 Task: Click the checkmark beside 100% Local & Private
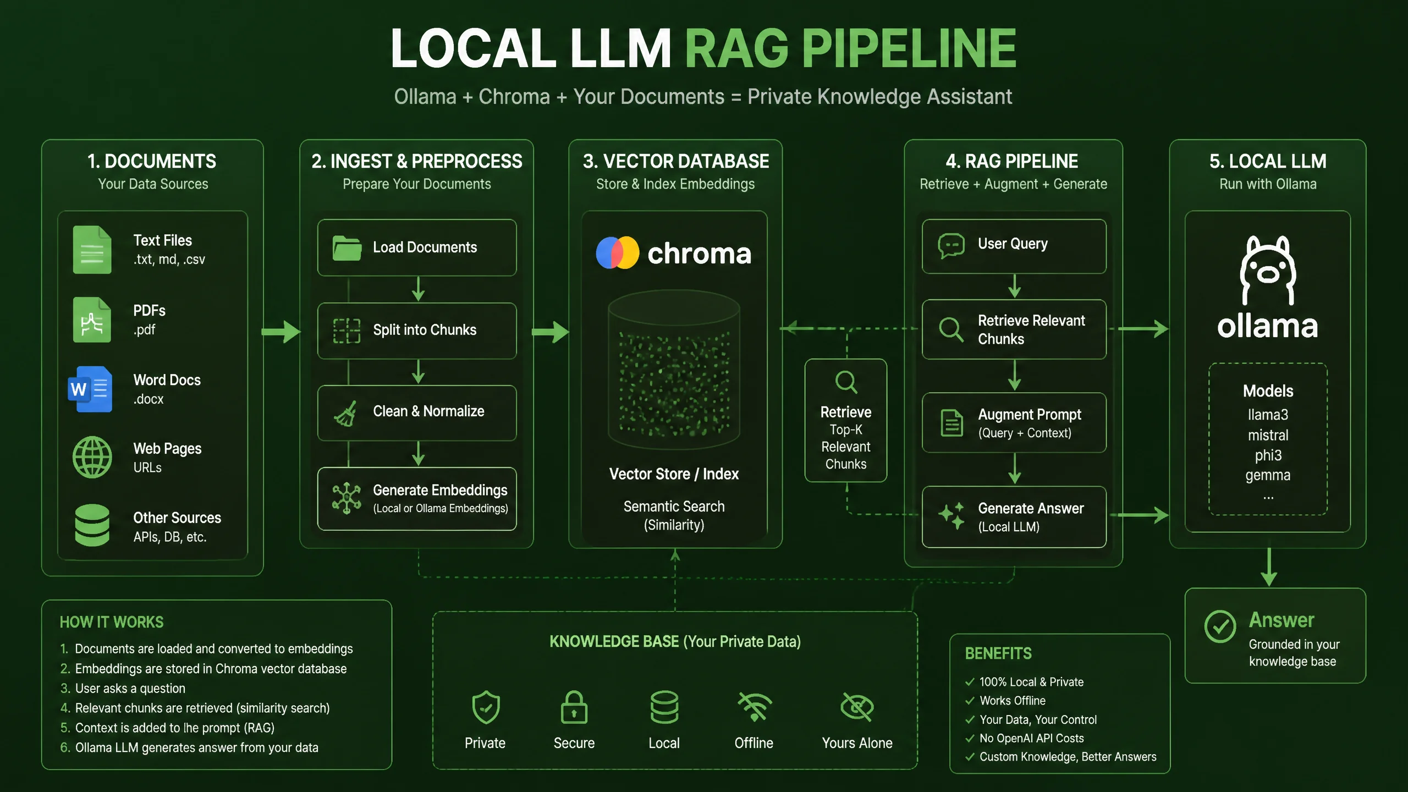[970, 682]
